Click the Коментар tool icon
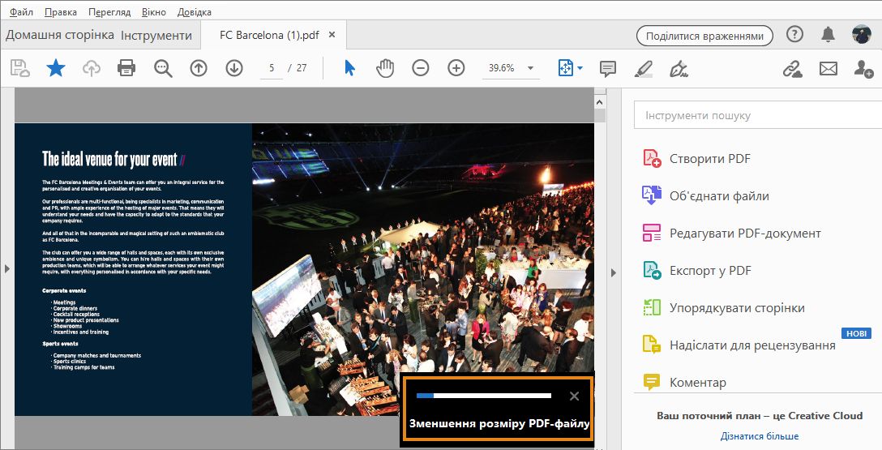This screenshot has height=450, width=882. pyautogui.click(x=652, y=382)
